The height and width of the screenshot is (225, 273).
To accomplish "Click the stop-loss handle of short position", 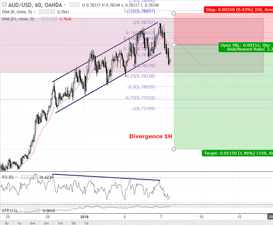I will click(174, 14).
